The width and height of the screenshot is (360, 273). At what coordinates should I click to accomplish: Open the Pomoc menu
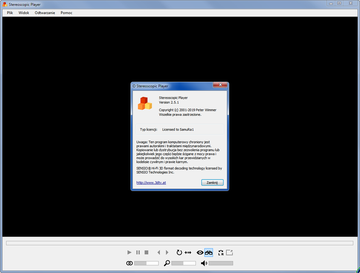66,13
